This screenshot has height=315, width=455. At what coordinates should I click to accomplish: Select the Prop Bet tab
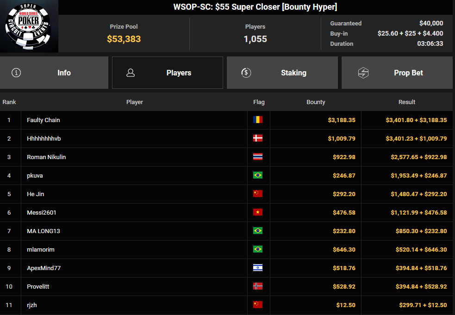[x=397, y=73]
